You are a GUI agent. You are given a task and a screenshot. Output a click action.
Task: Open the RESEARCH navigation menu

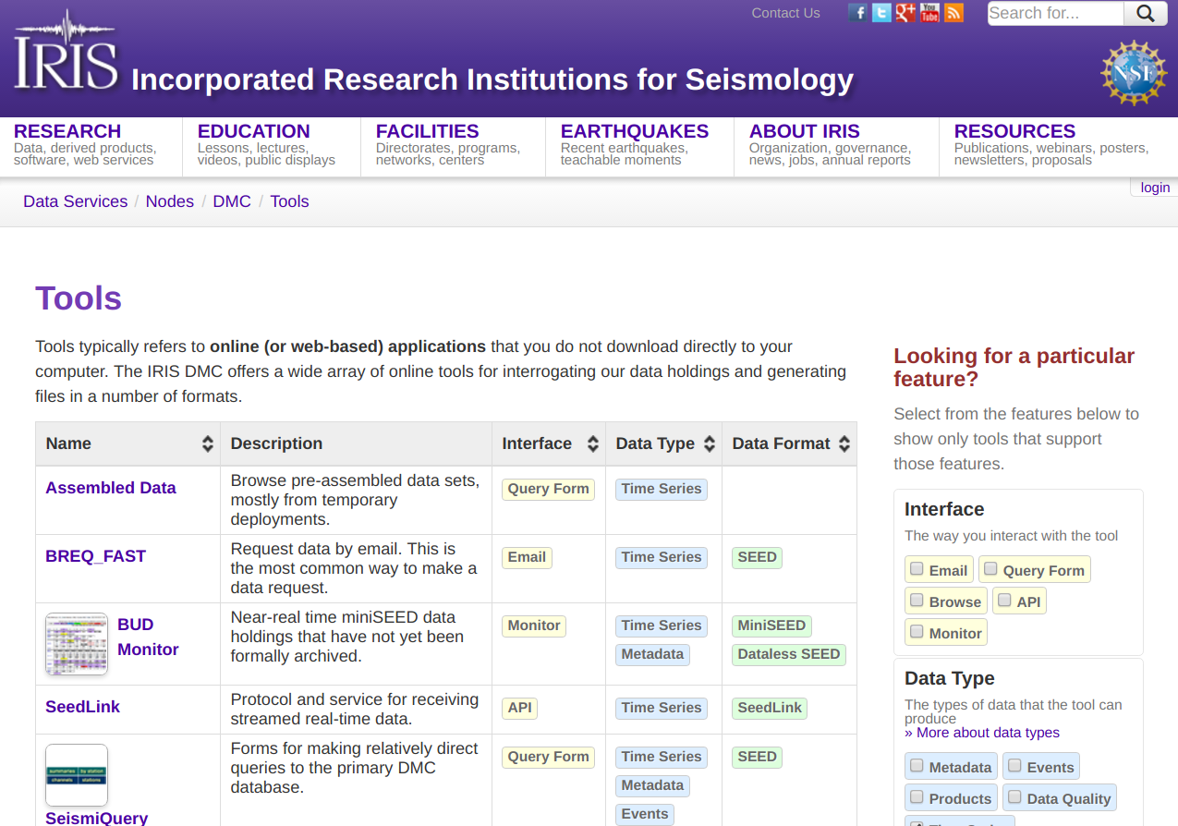[67, 132]
